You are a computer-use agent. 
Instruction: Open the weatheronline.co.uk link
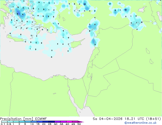click(141, 123)
